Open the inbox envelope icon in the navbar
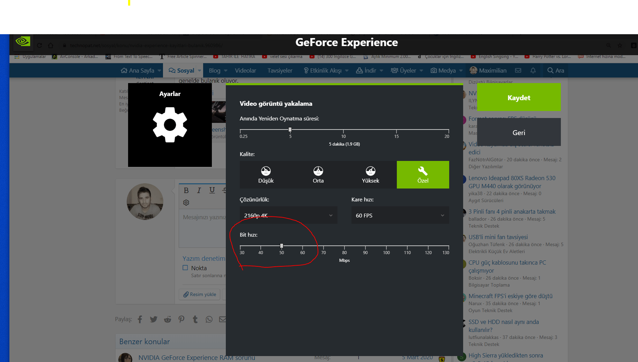 click(x=518, y=71)
